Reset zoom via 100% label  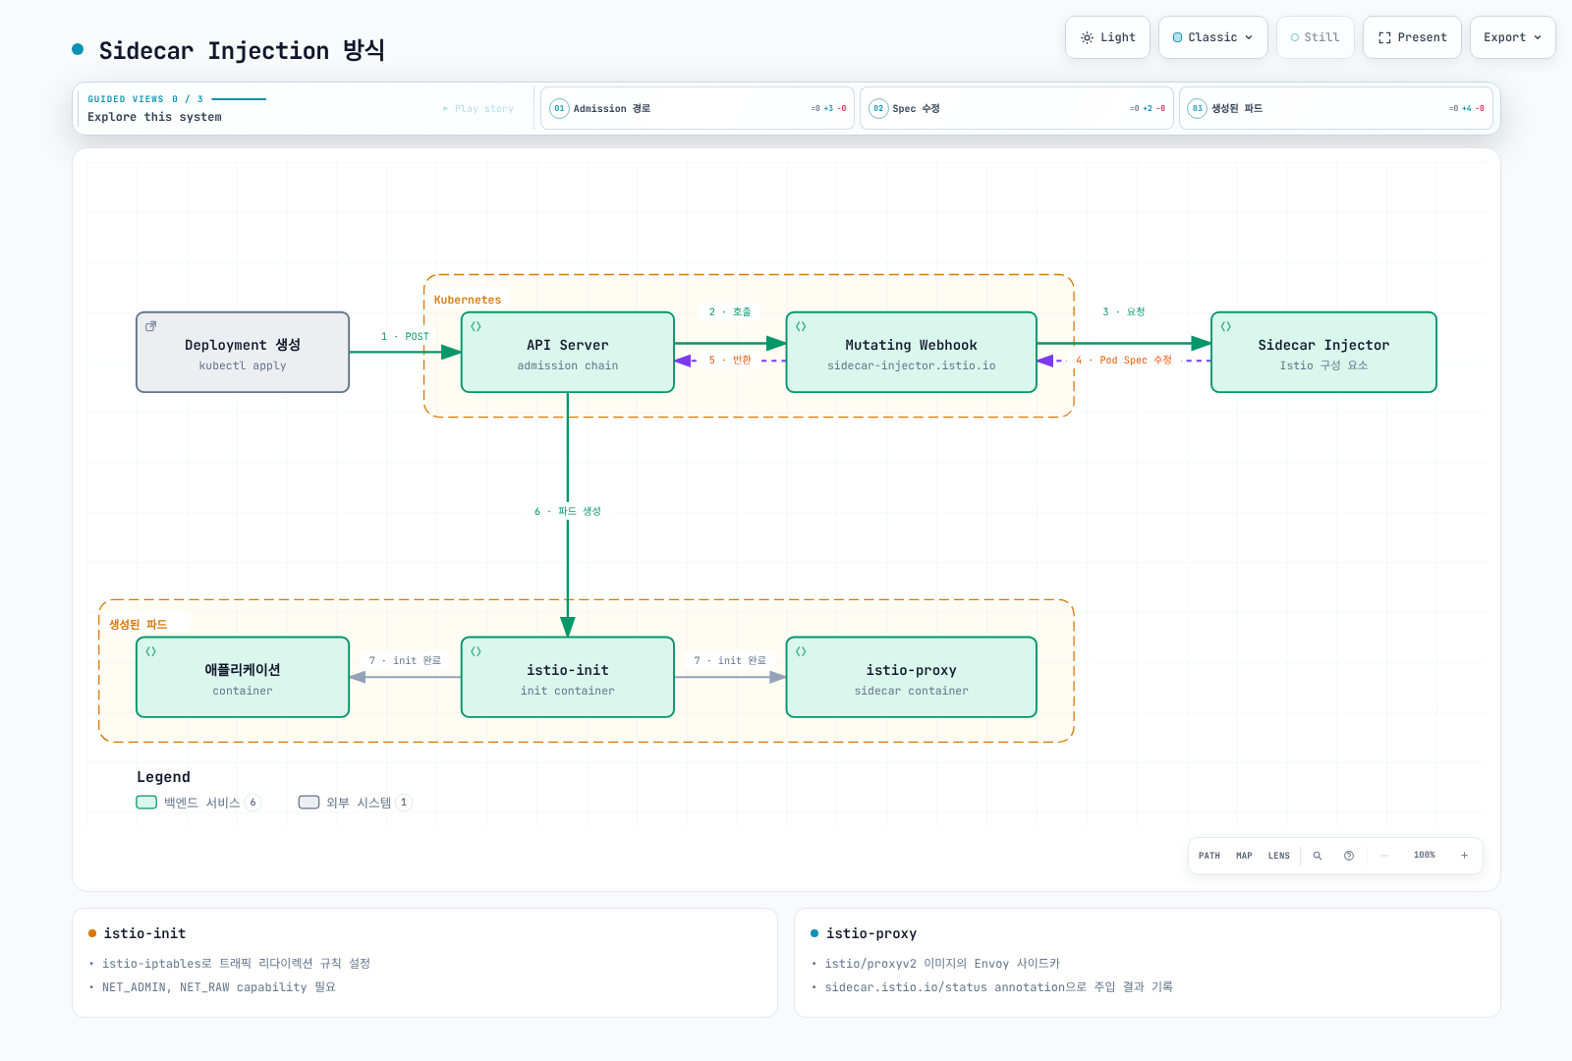[1425, 855]
